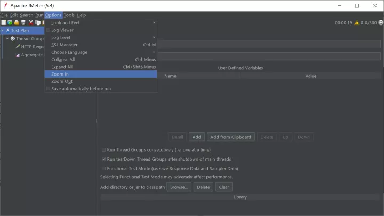Image resolution: width=384 pixels, height=216 pixels.
Task: Click the Add variable button
Action: coord(196,137)
